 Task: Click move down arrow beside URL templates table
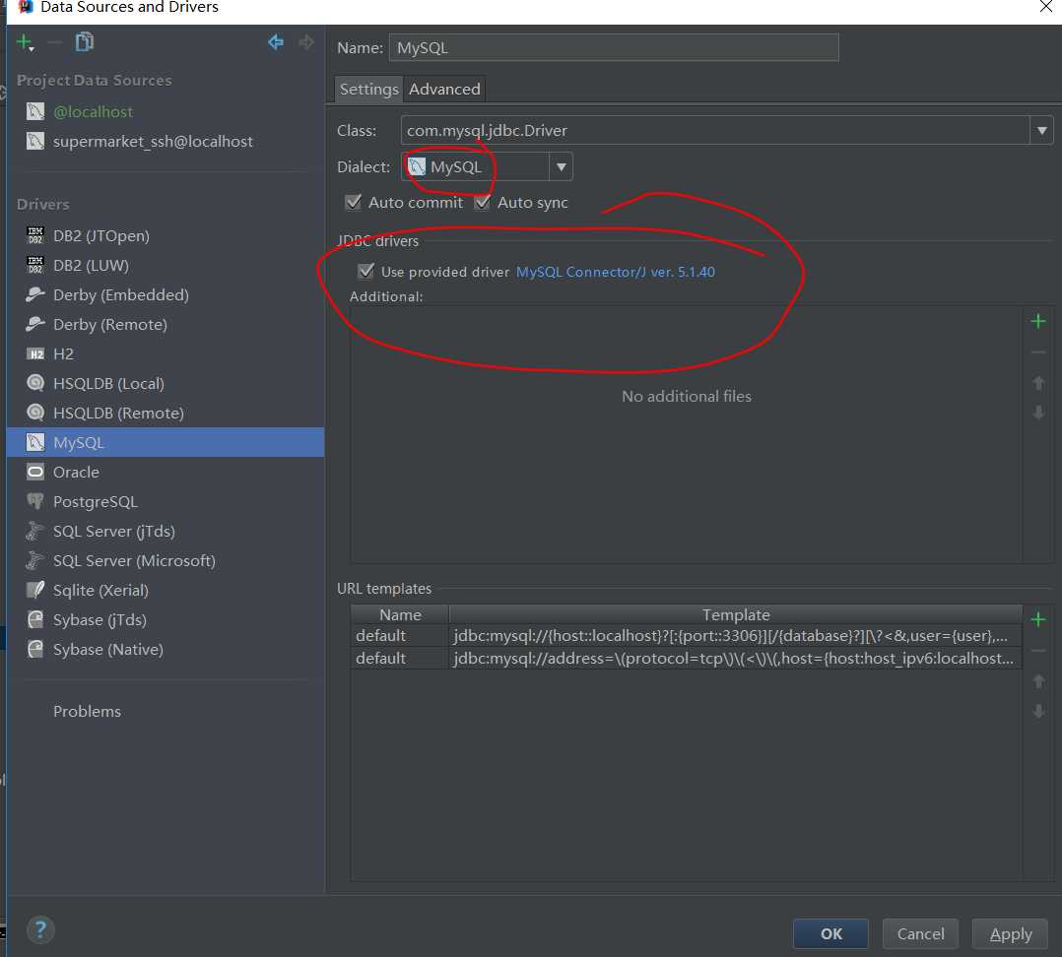(x=1038, y=711)
